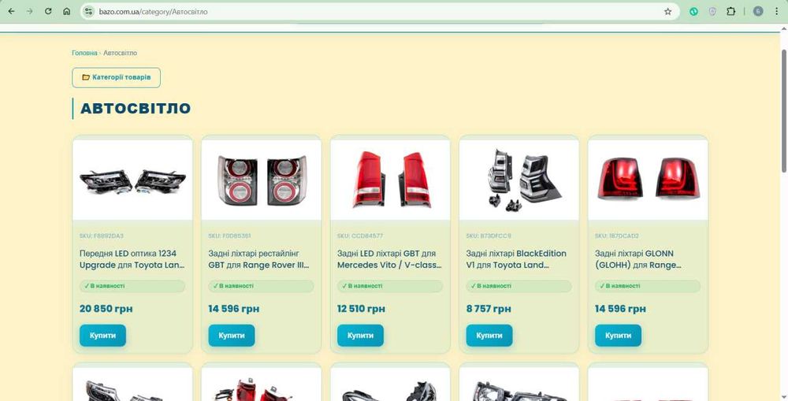Open the user profile avatar icon

[758, 12]
